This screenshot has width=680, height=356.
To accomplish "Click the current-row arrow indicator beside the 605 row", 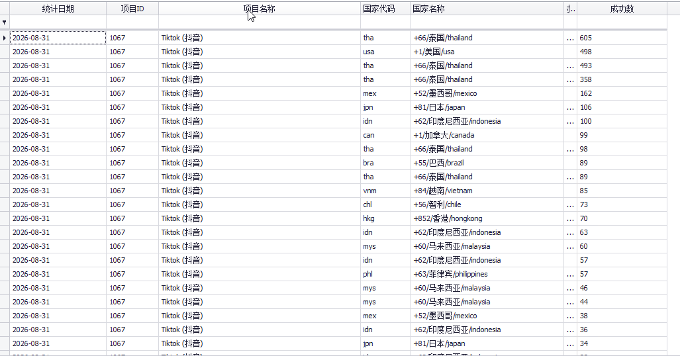I will click(x=5, y=38).
